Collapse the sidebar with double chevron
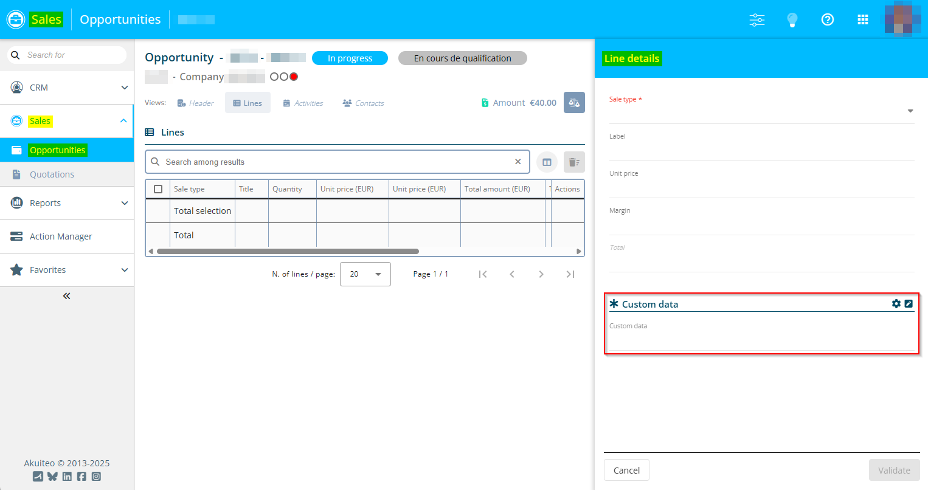The image size is (928, 490). click(x=67, y=296)
